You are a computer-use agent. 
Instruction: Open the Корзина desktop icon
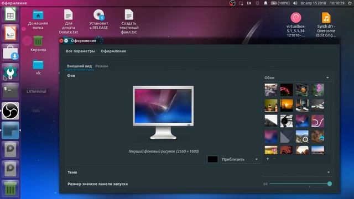tap(38, 44)
